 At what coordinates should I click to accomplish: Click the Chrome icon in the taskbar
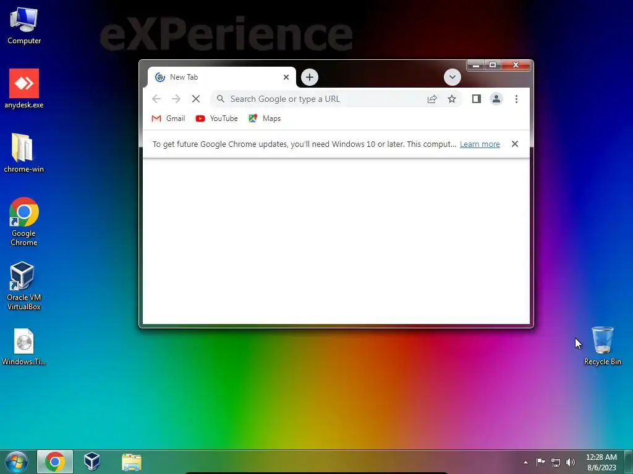pyautogui.click(x=55, y=462)
